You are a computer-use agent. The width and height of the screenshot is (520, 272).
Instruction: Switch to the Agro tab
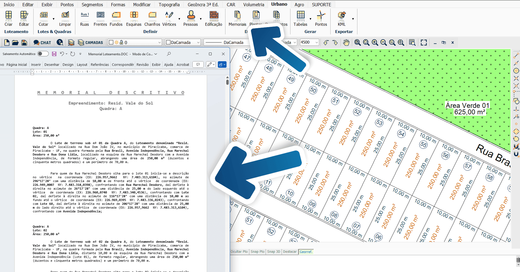point(299,5)
